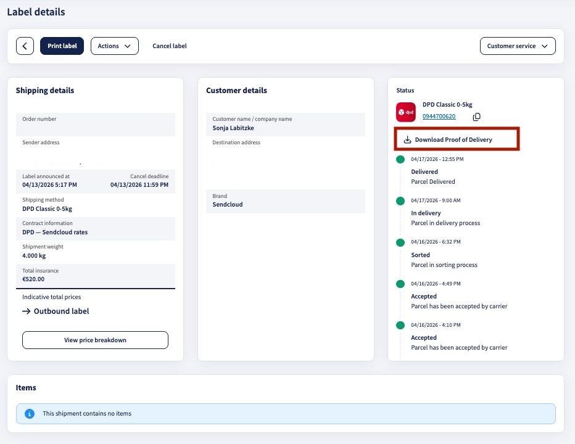Print the shipping label

pos(62,46)
